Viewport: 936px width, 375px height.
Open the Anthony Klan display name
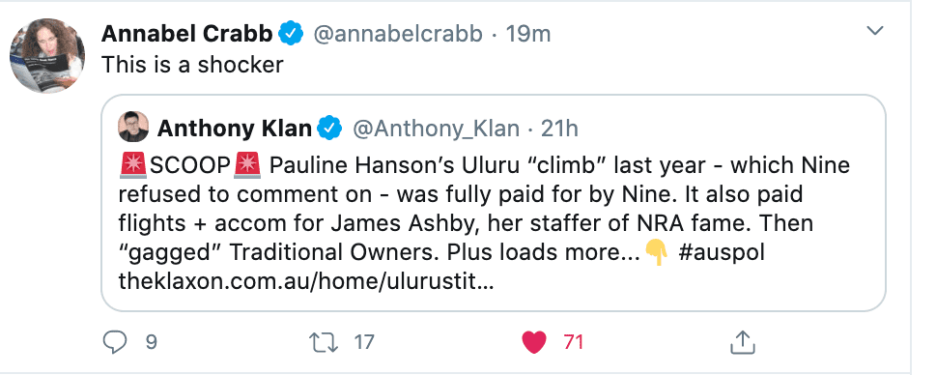pos(235,128)
